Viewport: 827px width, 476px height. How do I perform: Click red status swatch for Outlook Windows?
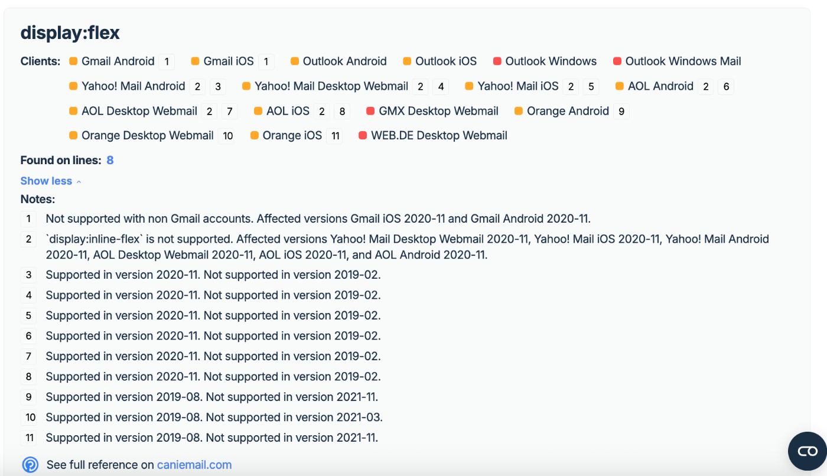click(497, 61)
